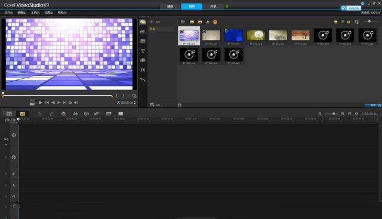The image size is (382, 219).
Task: Fit project in the timeline window
Action: [349, 114]
